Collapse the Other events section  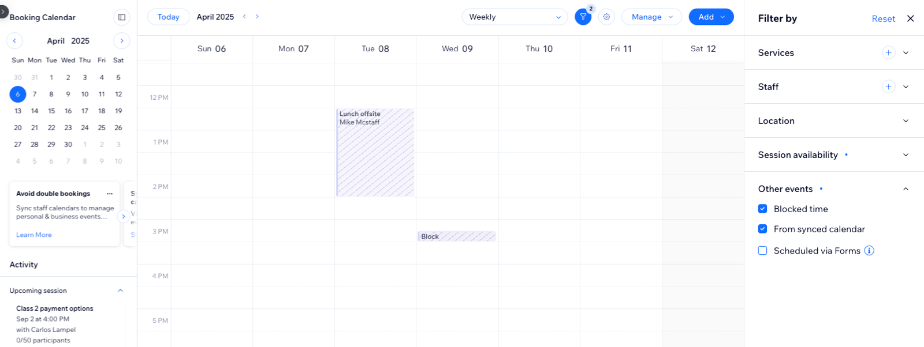click(905, 189)
